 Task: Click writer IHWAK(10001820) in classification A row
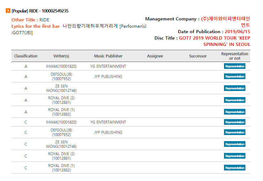pyautogui.click(x=61, y=66)
